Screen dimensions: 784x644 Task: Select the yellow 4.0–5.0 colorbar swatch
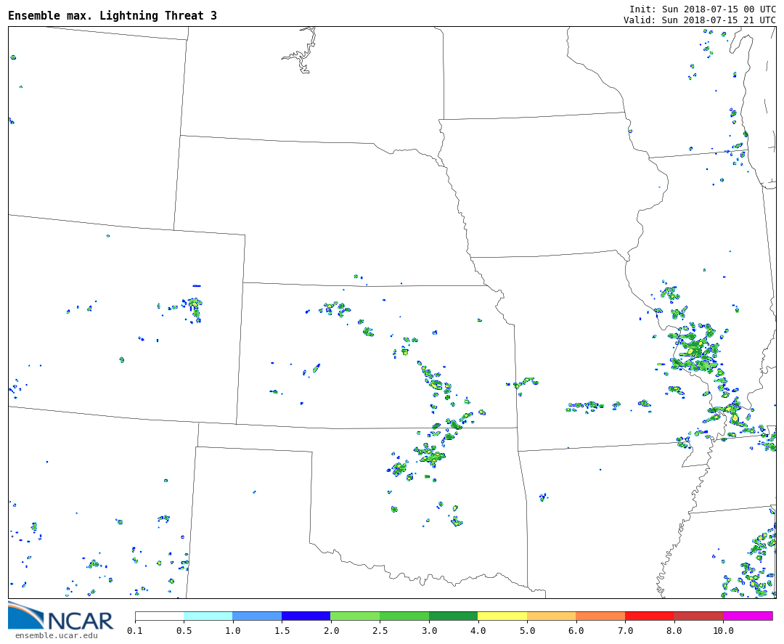click(x=502, y=616)
